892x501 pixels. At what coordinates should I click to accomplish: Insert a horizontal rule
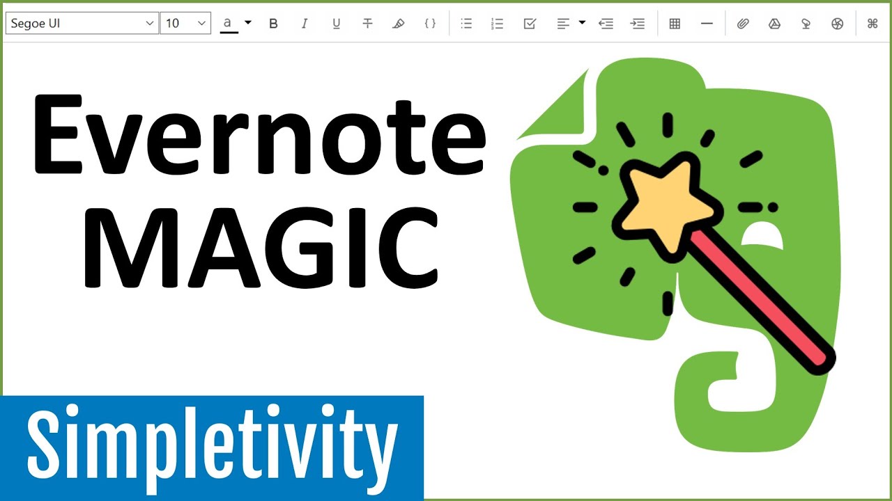[x=707, y=24]
